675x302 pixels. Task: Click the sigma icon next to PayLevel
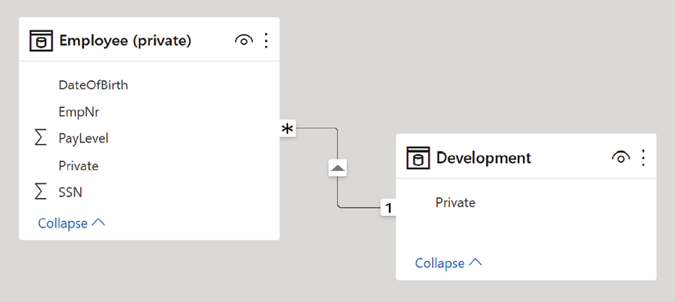[x=40, y=138]
